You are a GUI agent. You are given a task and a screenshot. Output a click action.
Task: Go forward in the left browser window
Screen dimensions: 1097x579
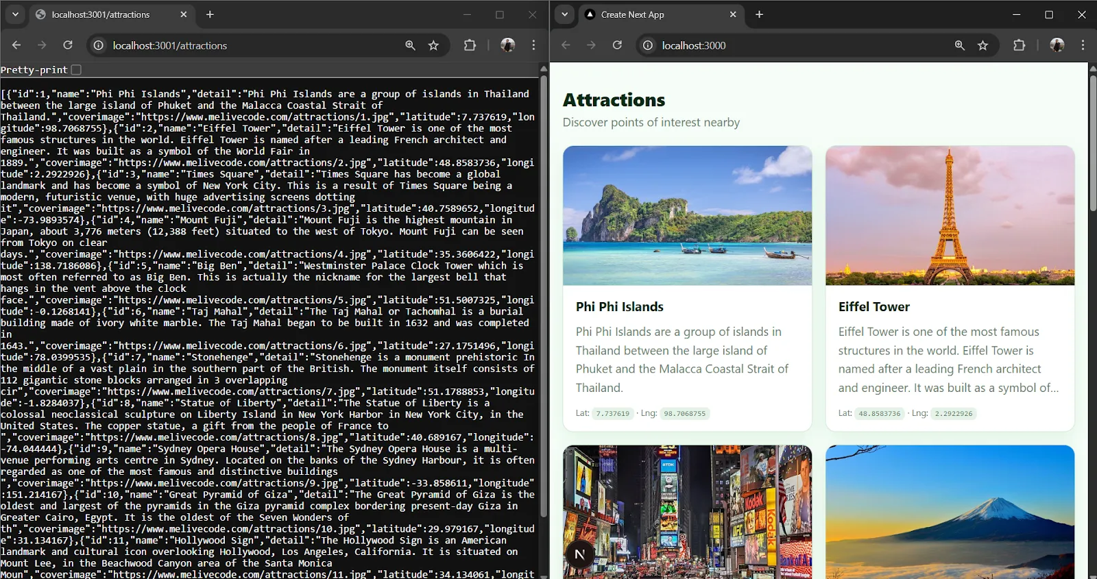(x=42, y=45)
